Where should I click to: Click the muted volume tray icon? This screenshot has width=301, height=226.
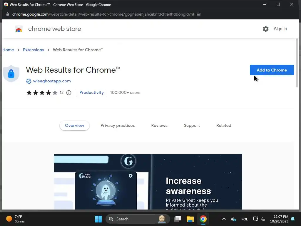click(x=263, y=219)
